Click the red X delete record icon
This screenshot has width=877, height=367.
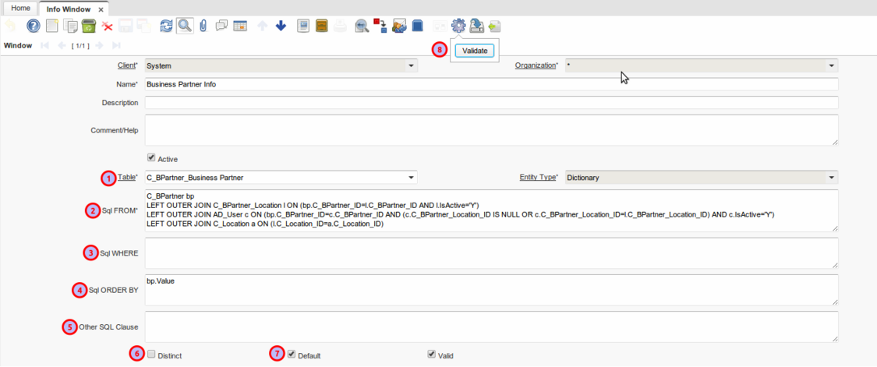coord(108,26)
